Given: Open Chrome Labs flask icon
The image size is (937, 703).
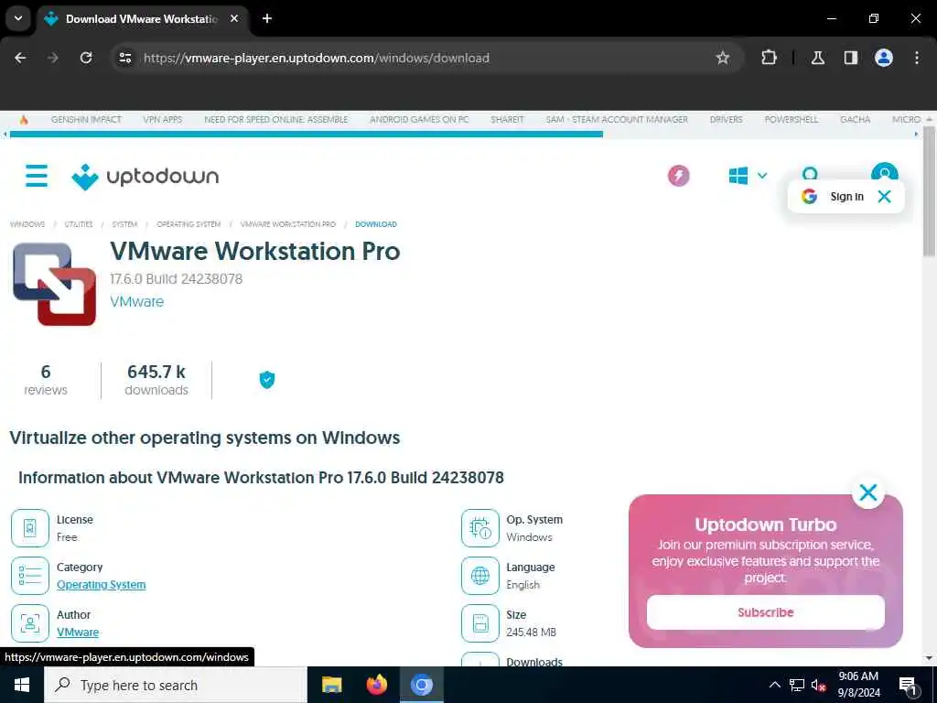Looking at the screenshot, I should [x=817, y=58].
